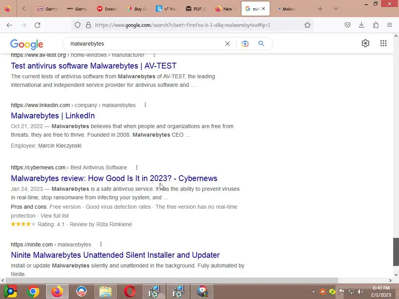This screenshot has height=299, width=399.
Task: Switch to the Buy G tab
Action: point(137,9)
